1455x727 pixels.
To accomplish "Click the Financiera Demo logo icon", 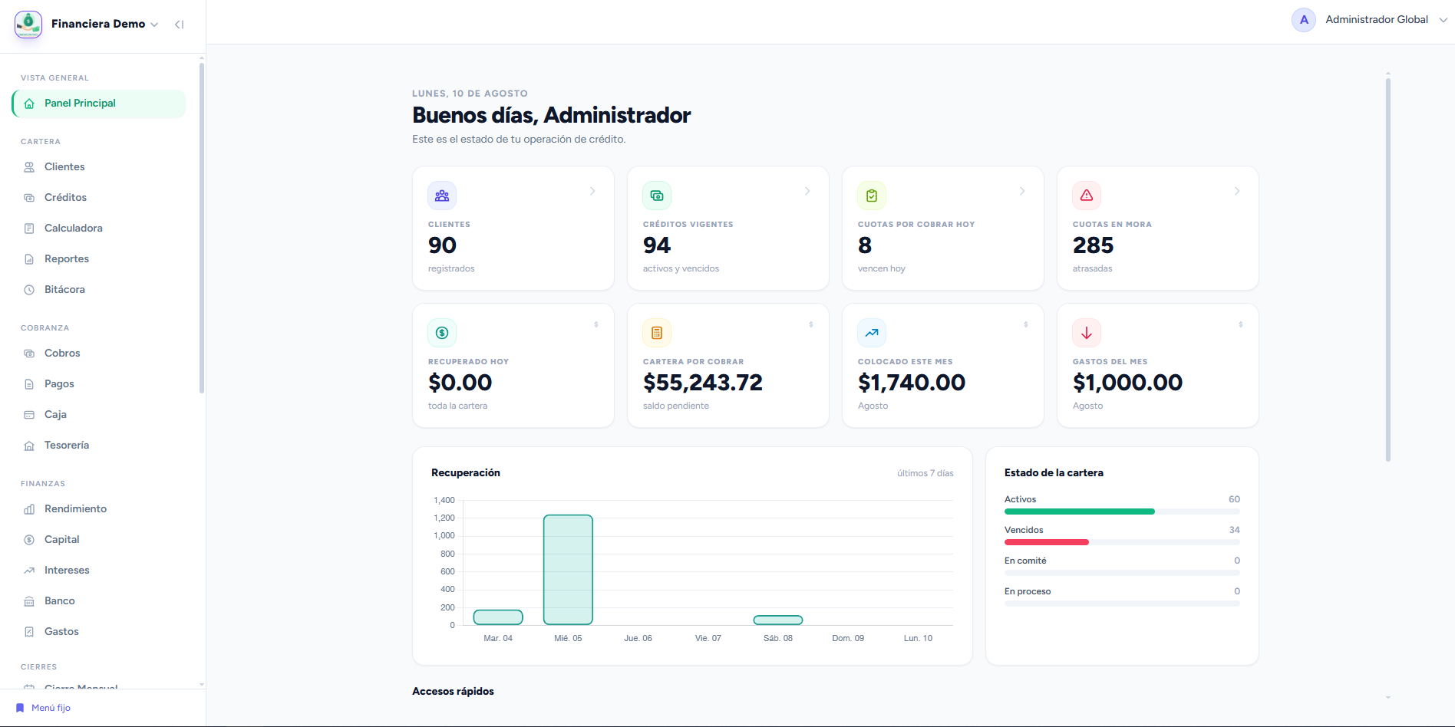I will 28,25.
